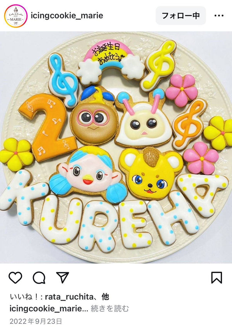Tap the rainbow お誕生日おめでとう cookie
Image resolution: width=232 pixels, height=333 pixels.
110,62
